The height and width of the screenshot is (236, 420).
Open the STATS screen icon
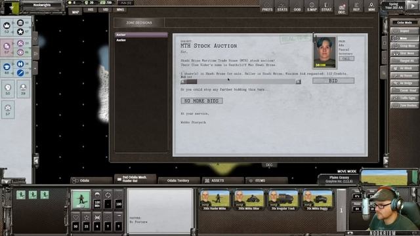[282, 7]
